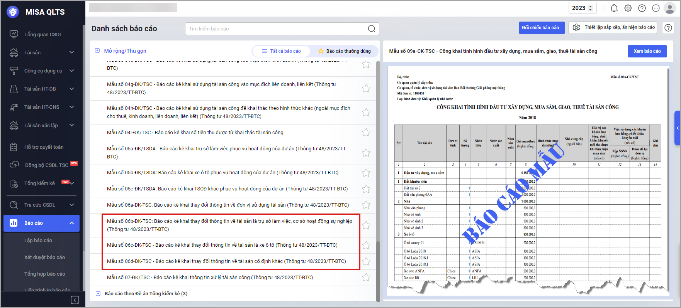681x308 pixels.
Task: Click the Tìm kiếm báo cáo search field
Action: point(276,29)
